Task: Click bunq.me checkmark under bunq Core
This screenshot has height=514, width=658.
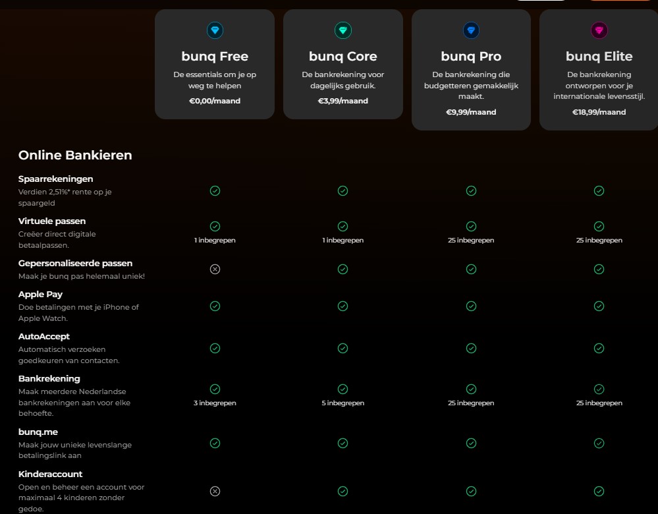Action: click(343, 443)
